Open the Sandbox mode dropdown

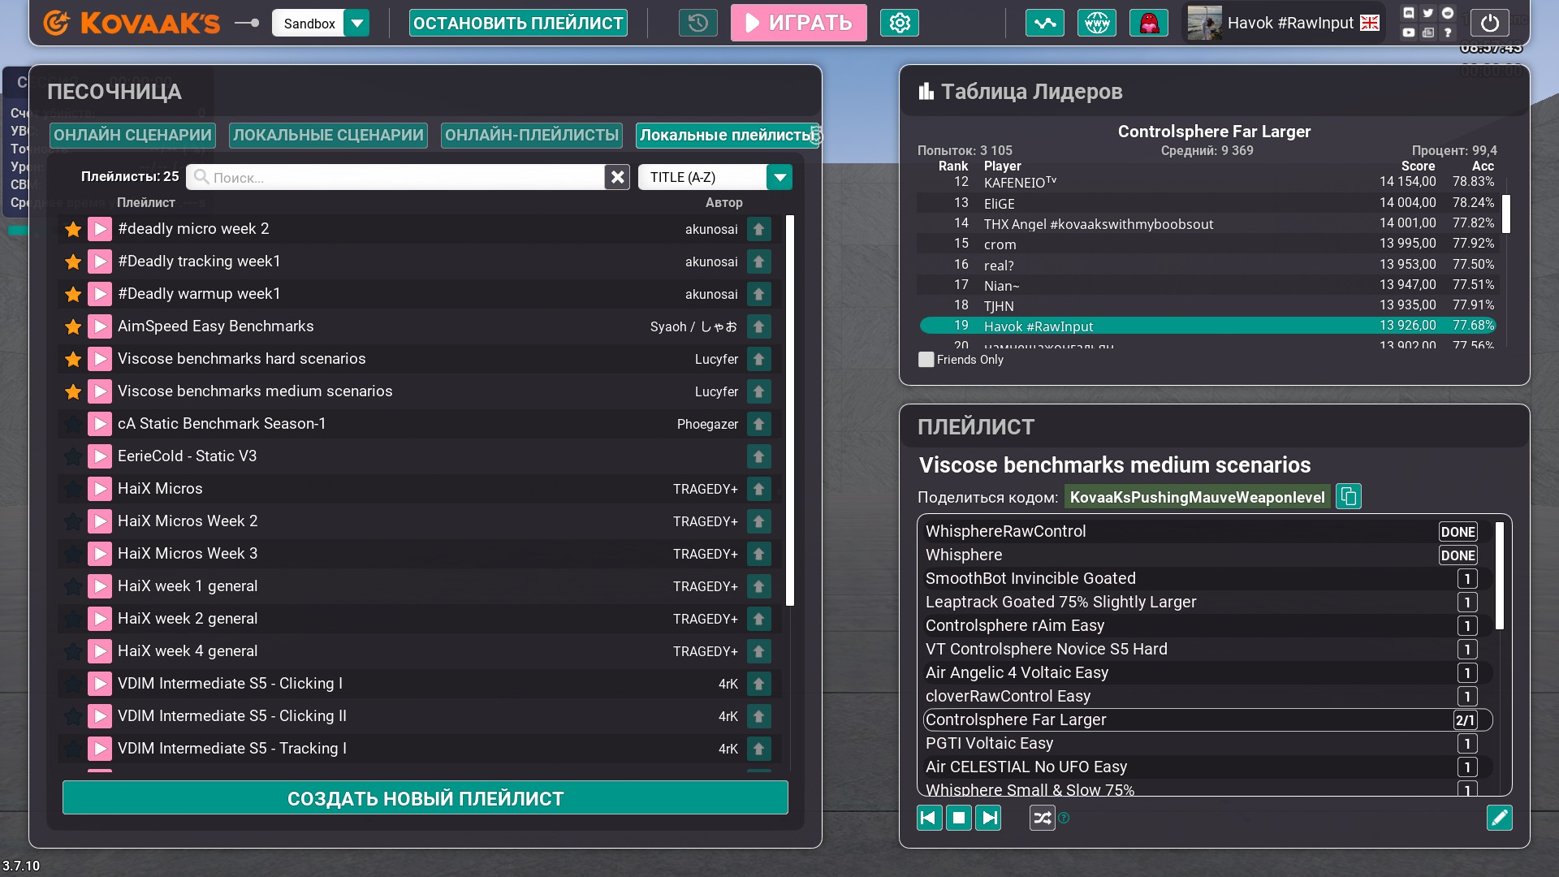click(356, 23)
